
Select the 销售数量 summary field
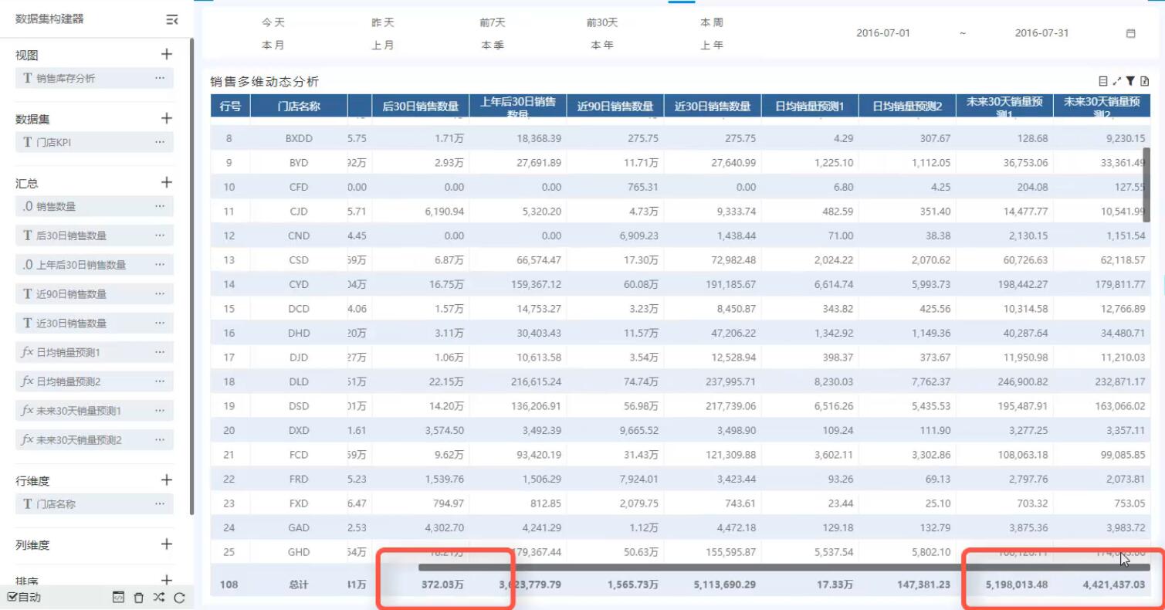[94, 206]
